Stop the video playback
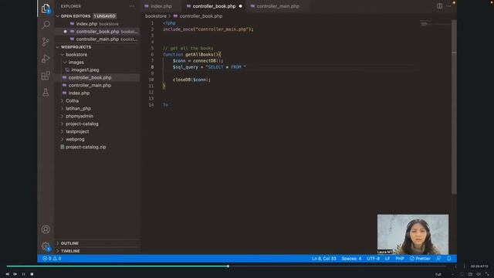This screenshot has height=278, width=494. (x=32, y=274)
